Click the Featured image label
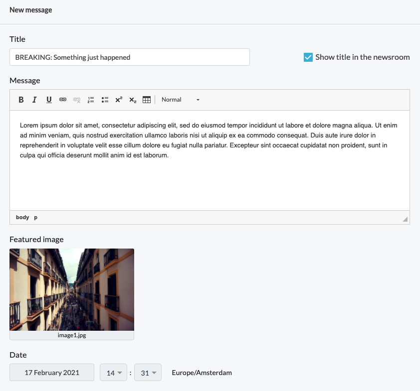Viewport: 420px width, 391px height. [36, 240]
